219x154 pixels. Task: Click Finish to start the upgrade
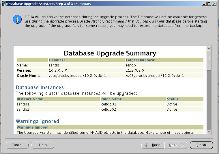pyautogui.click(x=201, y=145)
